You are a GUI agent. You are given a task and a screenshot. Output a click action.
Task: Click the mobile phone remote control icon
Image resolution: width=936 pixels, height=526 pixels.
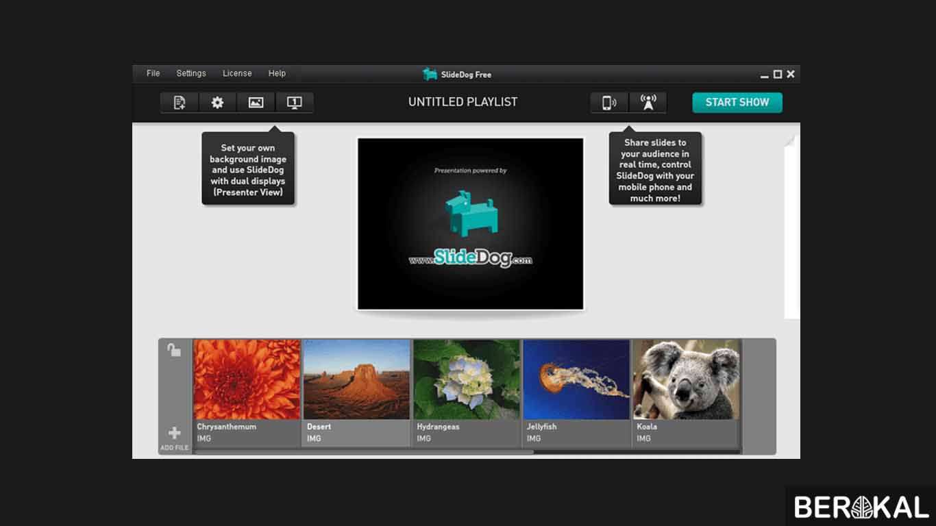[608, 103]
